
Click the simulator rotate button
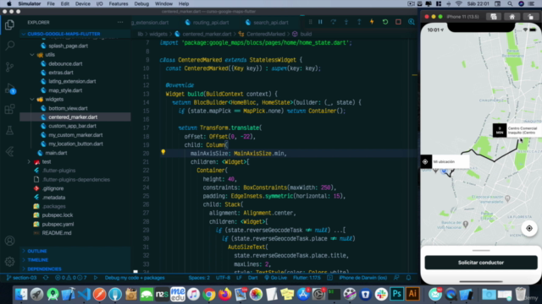[531, 17]
